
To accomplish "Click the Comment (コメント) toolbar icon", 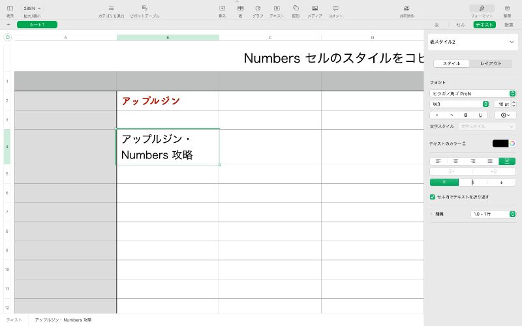I will 335,8.
